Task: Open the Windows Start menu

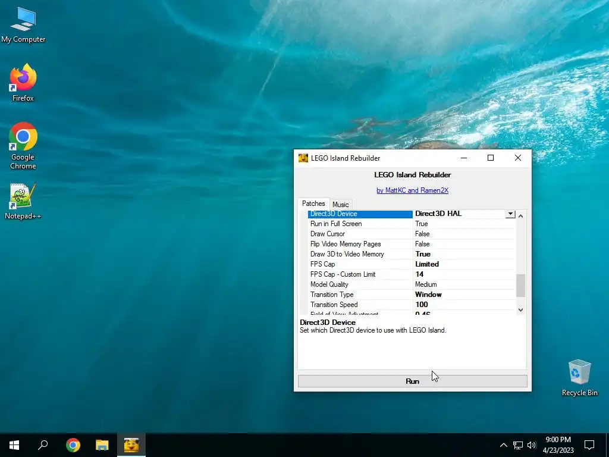Action: [14, 445]
